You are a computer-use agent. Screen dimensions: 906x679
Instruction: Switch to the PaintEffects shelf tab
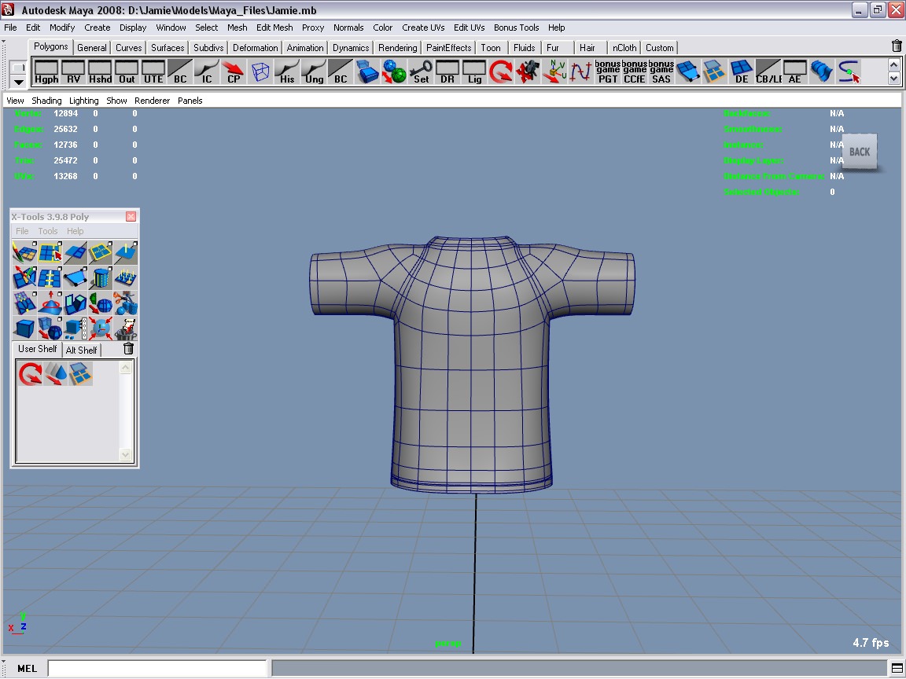(x=448, y=48)
